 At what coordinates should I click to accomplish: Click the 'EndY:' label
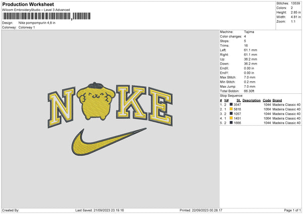click(224, 73)
